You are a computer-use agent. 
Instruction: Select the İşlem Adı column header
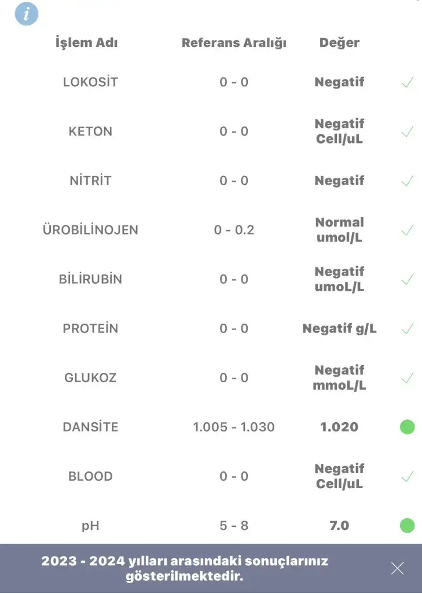click(x=87, y=42)
